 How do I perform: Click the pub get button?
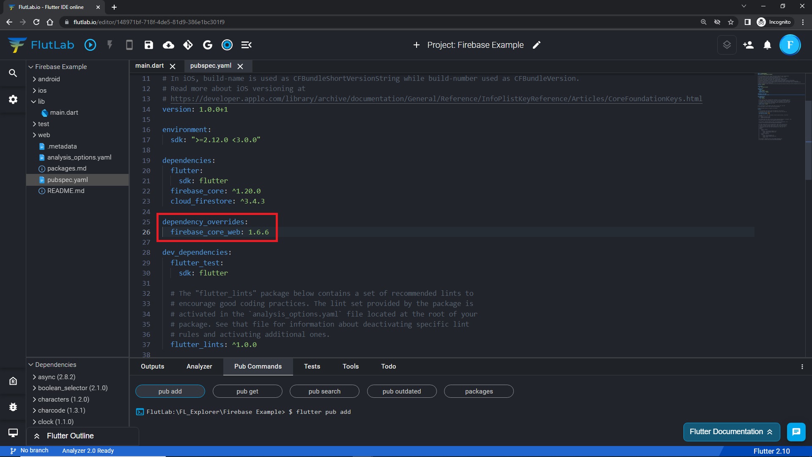coord(247,391)
